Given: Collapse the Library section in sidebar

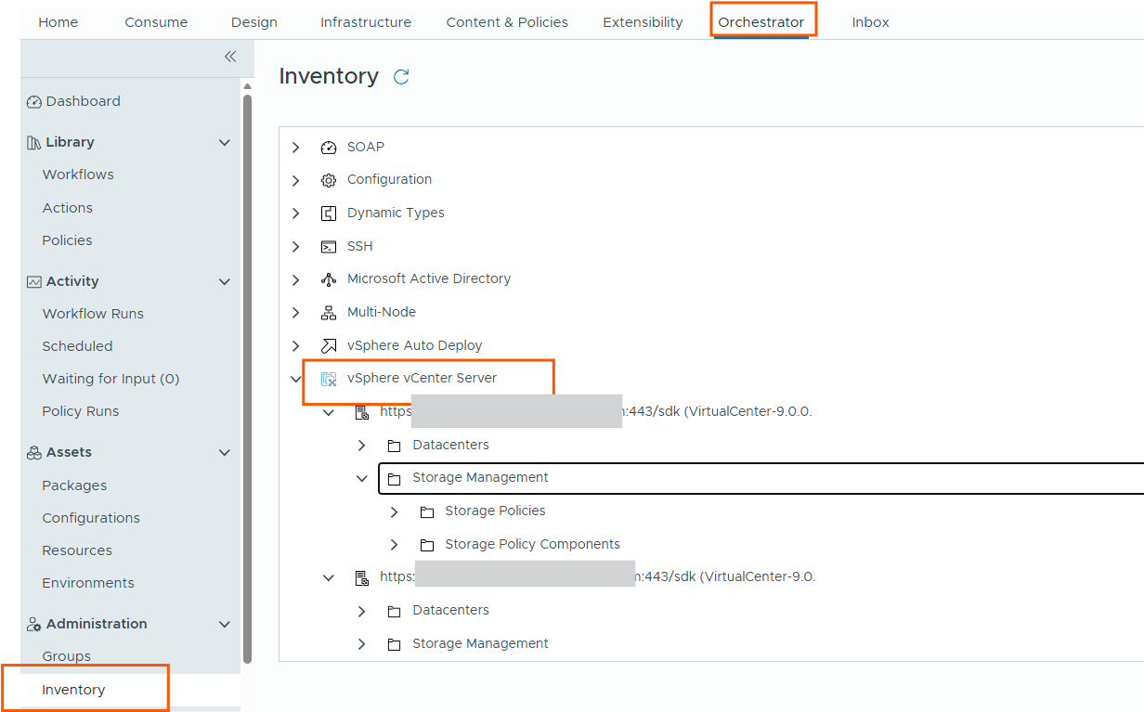Looking at the screenshot, I should pos(224,143).
